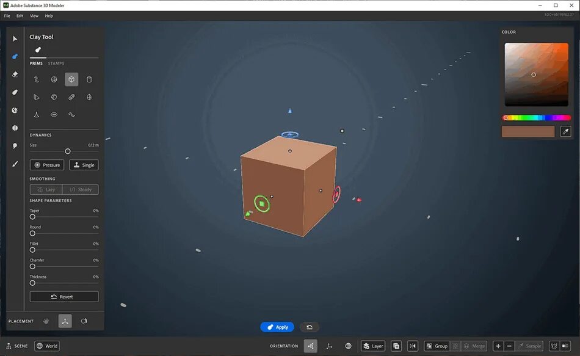The height and width of the screenshot is (356, 580).
Task: Select the Split tool icon
Action: click(15, 128)
